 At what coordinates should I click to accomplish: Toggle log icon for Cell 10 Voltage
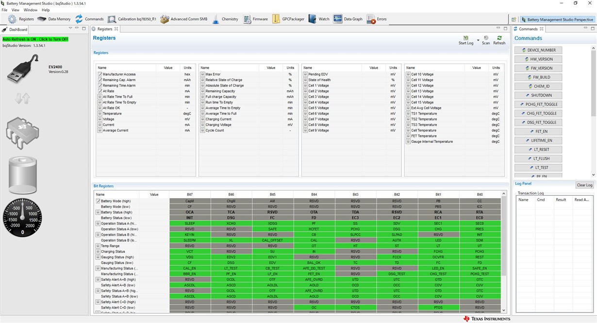point(408,74)
